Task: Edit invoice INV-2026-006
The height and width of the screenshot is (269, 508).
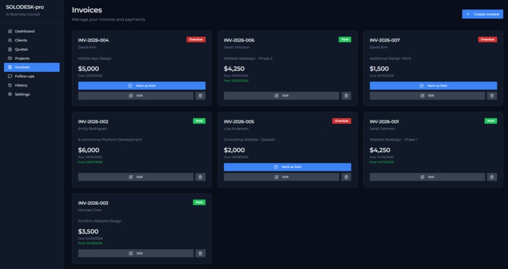Action: coord(282,96)
